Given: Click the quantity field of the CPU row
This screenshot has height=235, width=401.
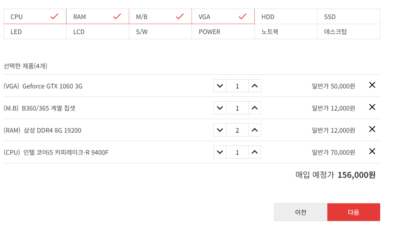Looking at the screenshot, I should 237,152.
